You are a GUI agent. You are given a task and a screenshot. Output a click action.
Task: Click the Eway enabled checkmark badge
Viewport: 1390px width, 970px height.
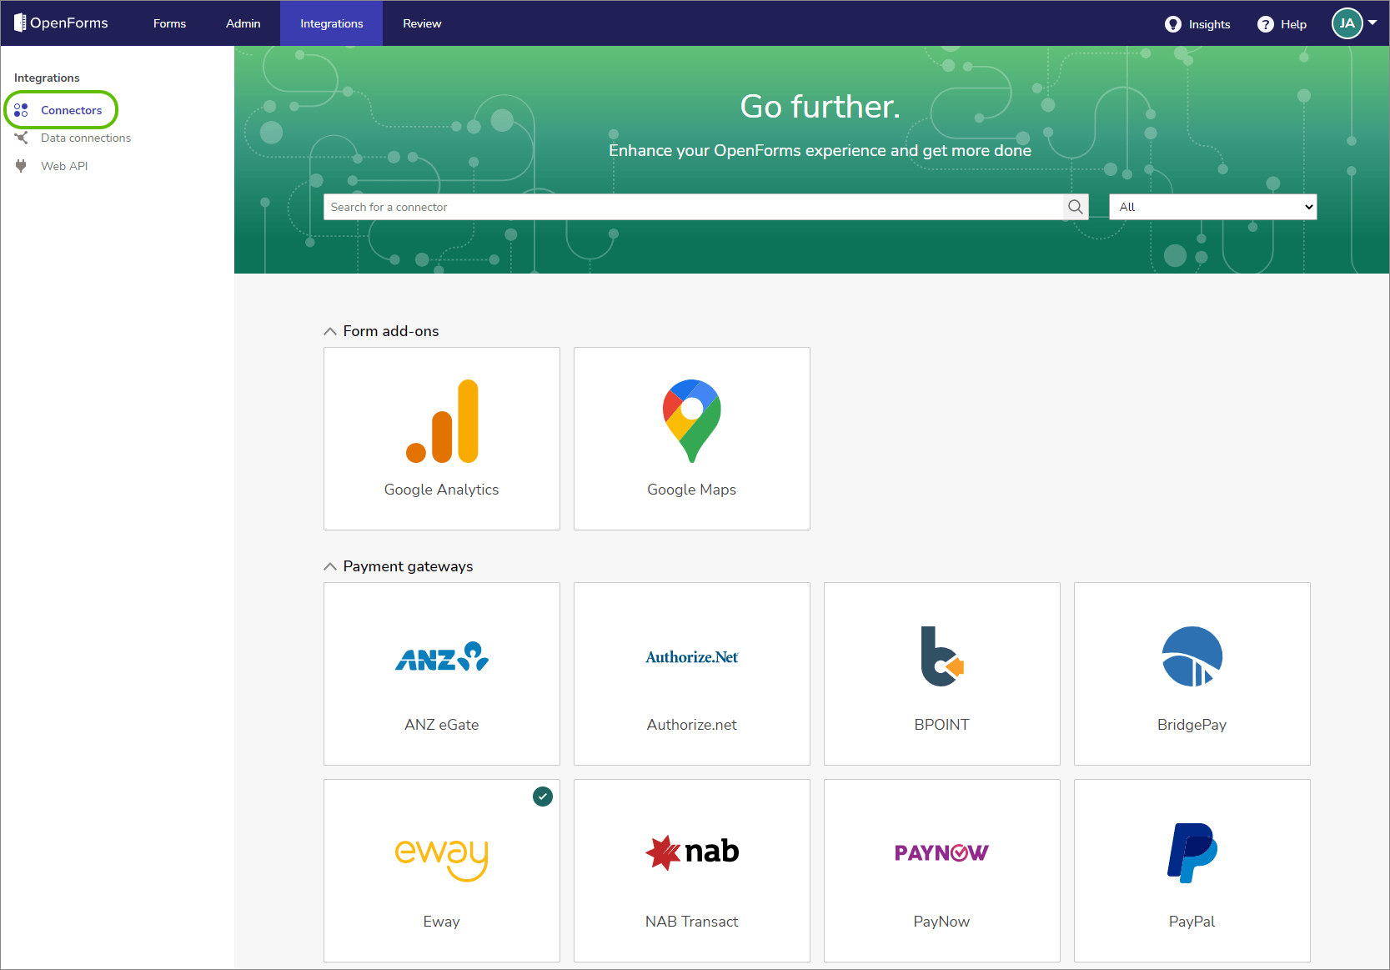click(543, 797)
